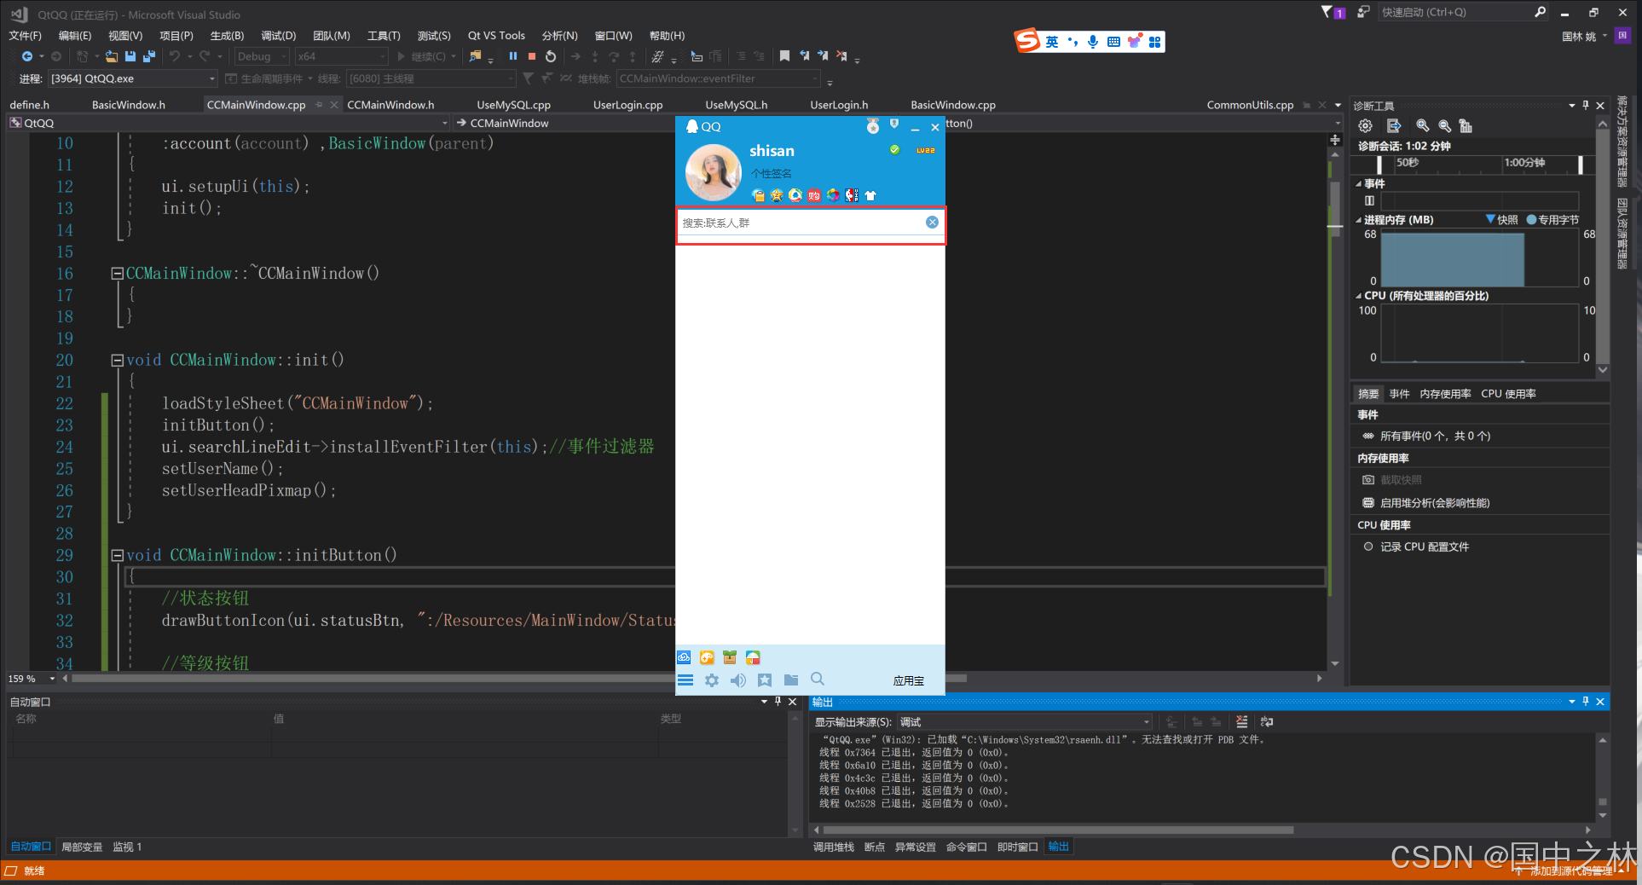Switch to the BasicWindow.h tab

click(x=129, y=105)
